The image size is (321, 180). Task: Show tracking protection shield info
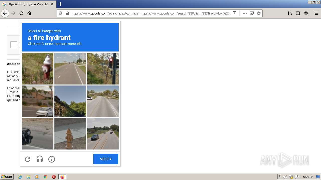[60, 13]
